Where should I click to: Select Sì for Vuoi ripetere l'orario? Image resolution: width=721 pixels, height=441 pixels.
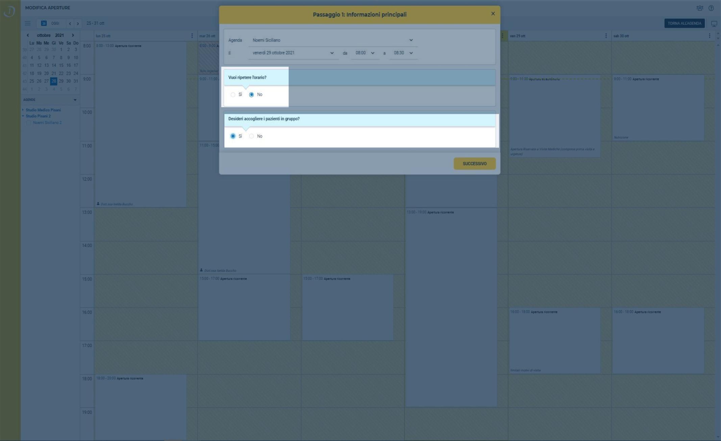click(233, 95)
